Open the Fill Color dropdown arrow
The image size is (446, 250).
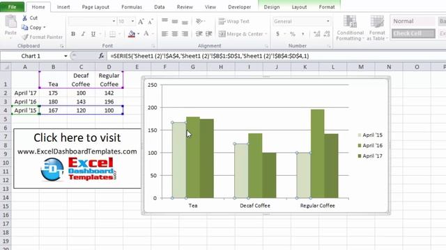[x=139, y=34]
